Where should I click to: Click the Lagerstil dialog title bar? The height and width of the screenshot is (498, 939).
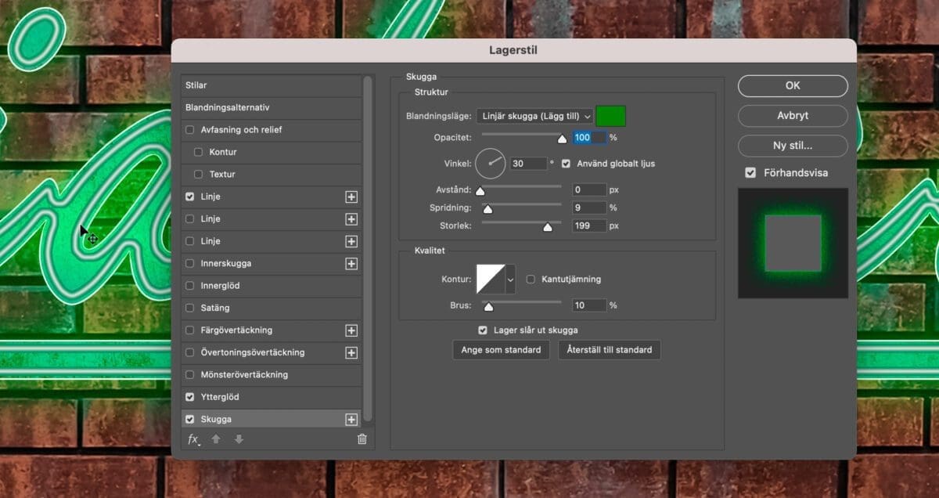coord(513,51)
